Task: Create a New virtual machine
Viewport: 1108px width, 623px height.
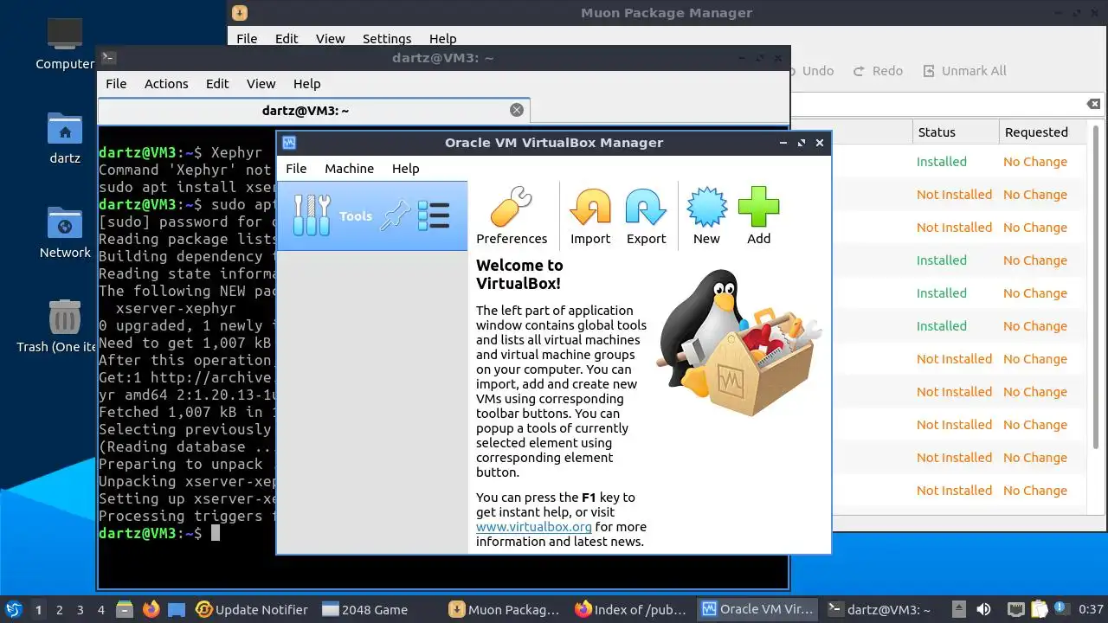Action: point(706,216)
